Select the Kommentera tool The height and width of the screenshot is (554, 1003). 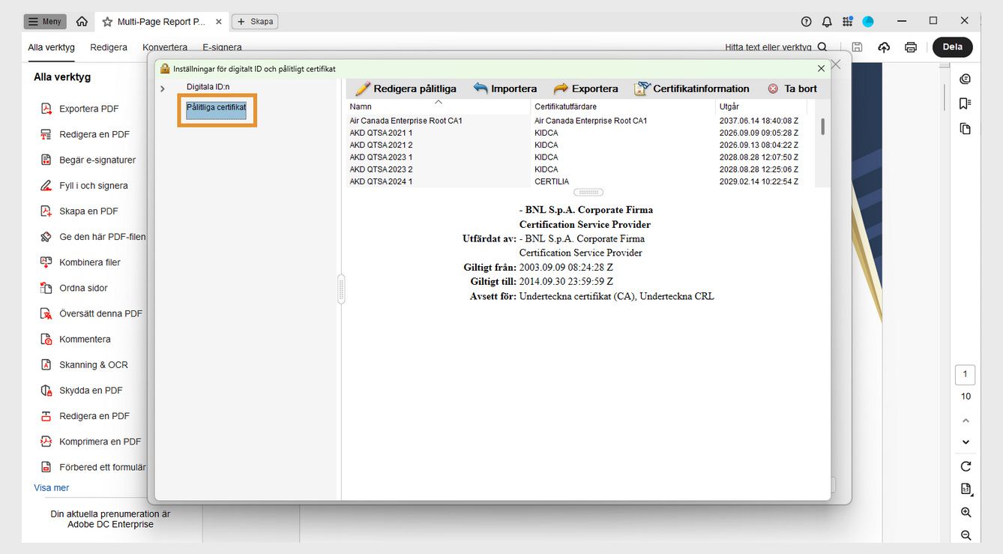(75, 339)
